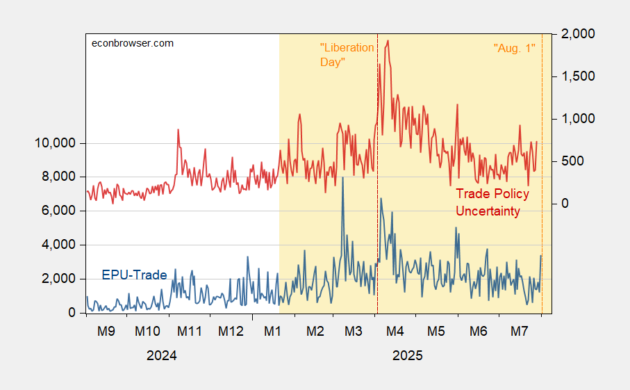Image resolution: width=630 pixels, height=390 pixels.
Task: Select the 8,000 left axis tick label
Action: 57,177
